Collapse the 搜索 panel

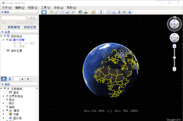pyautogui.click(x=2, y=12)
